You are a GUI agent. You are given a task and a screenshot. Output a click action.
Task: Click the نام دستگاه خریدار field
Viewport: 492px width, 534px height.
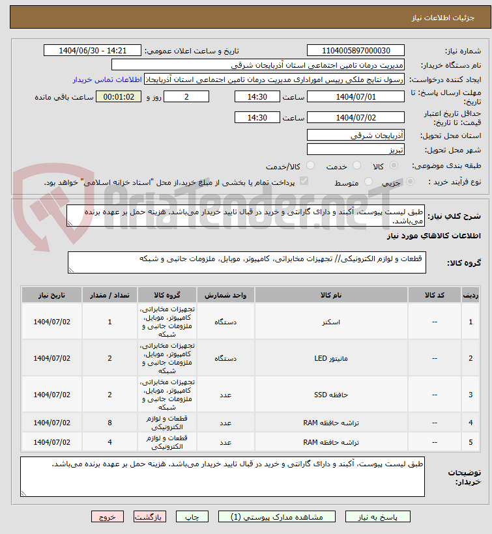pos(258,64)
